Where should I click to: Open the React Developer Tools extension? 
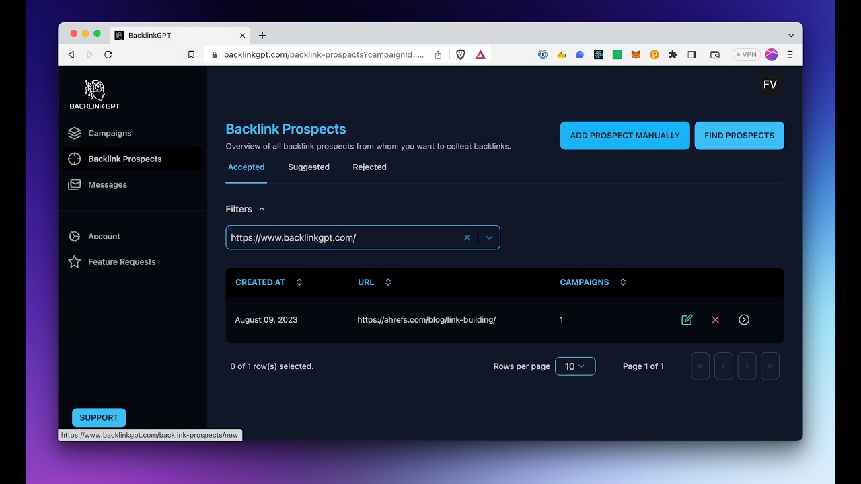pyautogui.click(x=599, y=55)
